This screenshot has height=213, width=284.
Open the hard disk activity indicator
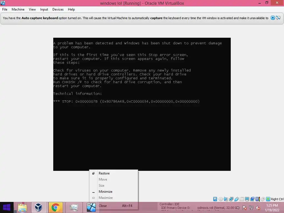coord(215,199)
